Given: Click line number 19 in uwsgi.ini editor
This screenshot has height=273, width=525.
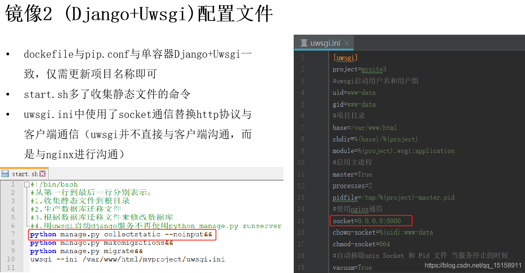Looking at the screenshot, I should coord(302,267).
